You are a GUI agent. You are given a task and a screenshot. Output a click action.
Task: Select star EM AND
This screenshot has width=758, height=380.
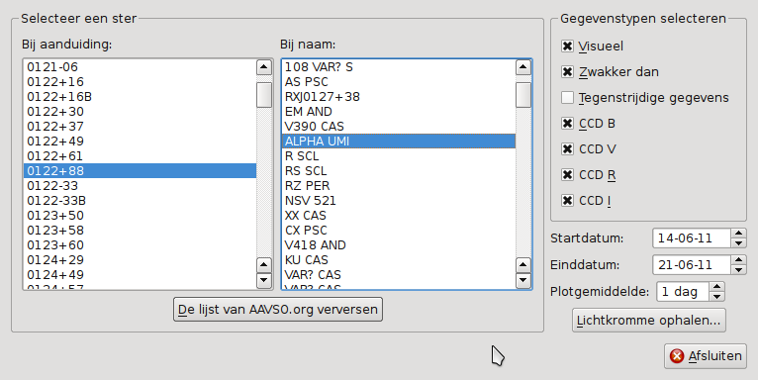pos(399,111)
